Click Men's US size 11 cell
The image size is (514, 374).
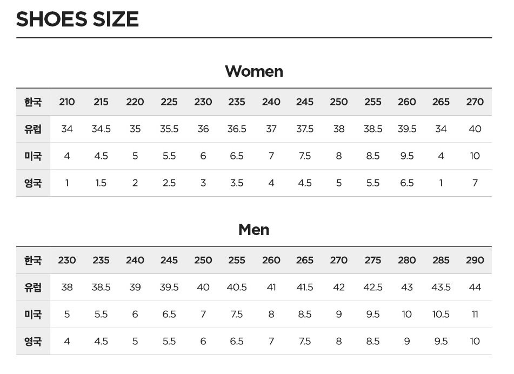[475, 315]
